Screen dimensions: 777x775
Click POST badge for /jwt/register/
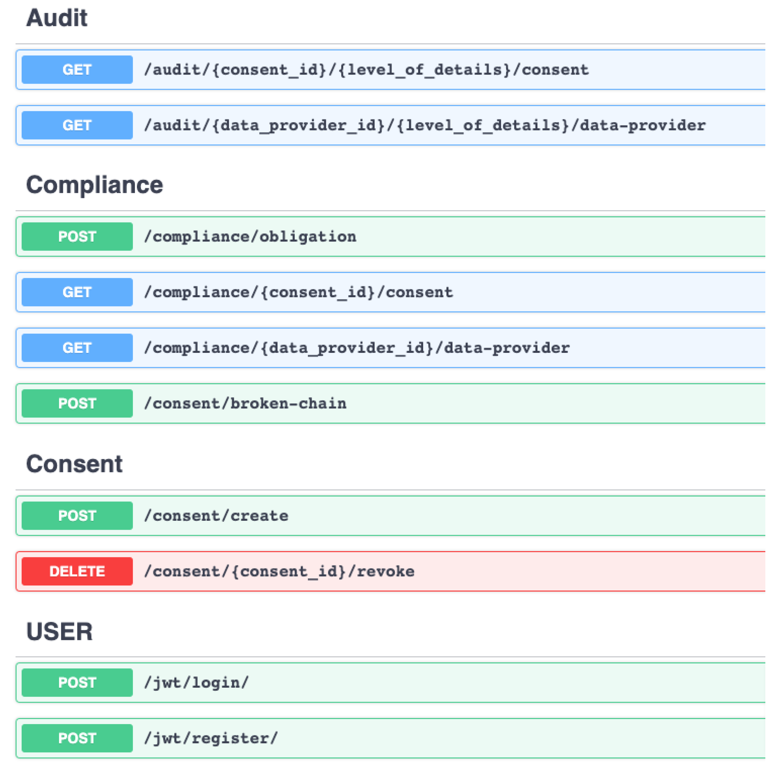tap(77, 738)
